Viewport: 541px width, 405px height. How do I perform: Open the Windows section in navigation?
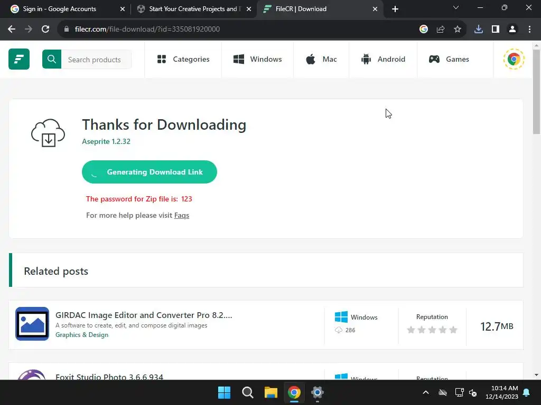pyautogui.click(x=257, y=59)
